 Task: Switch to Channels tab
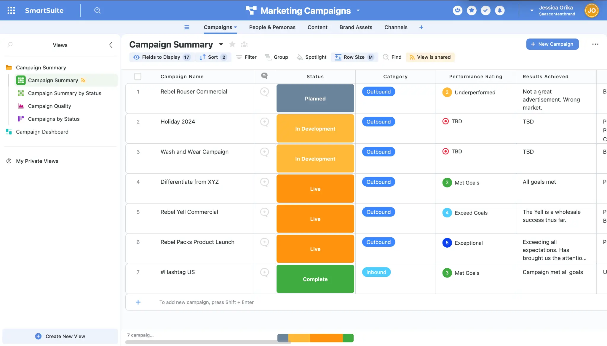[x=396, y=27]
